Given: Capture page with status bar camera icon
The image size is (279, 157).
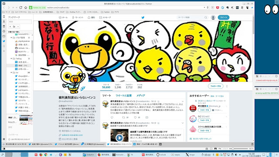Looking at the screenshot, I should [x=207, y=149].
